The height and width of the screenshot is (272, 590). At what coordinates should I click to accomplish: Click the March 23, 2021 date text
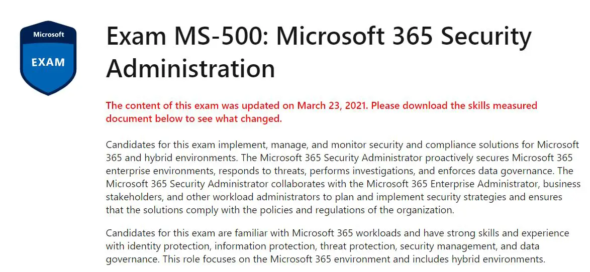[332, 105]
